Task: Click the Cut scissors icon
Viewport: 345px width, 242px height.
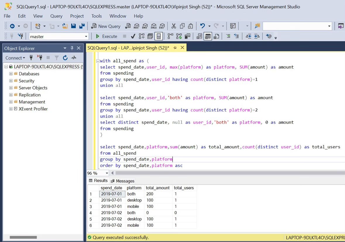Action: 174,26
